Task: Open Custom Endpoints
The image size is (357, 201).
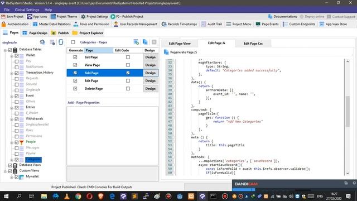Action: [x=299, y=24]
